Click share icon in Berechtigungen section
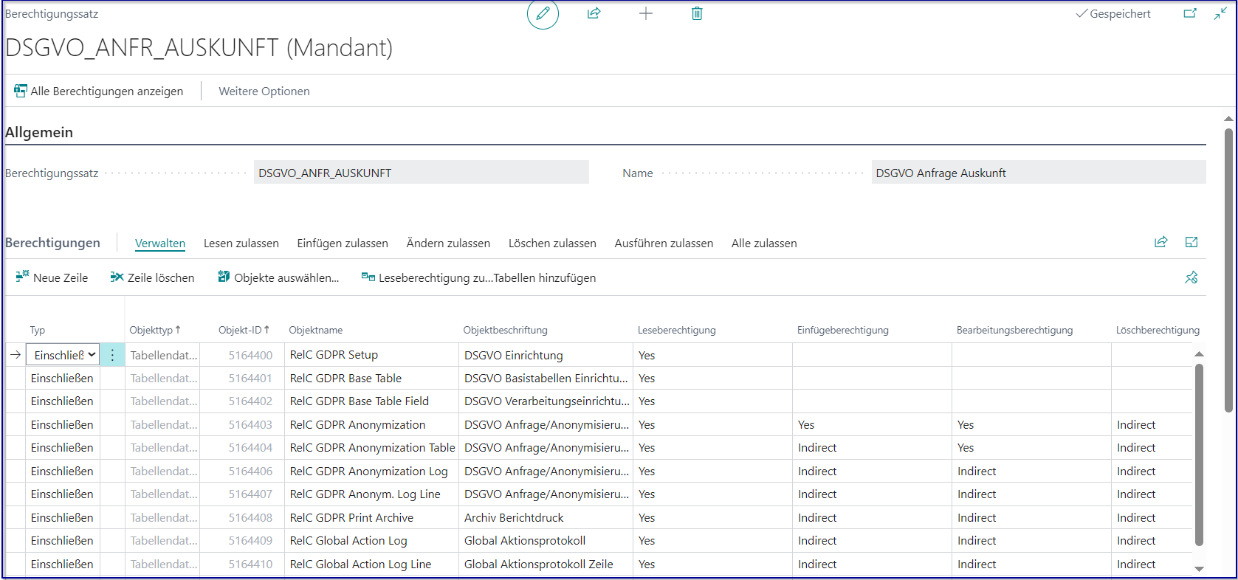 click(1160, 243)
